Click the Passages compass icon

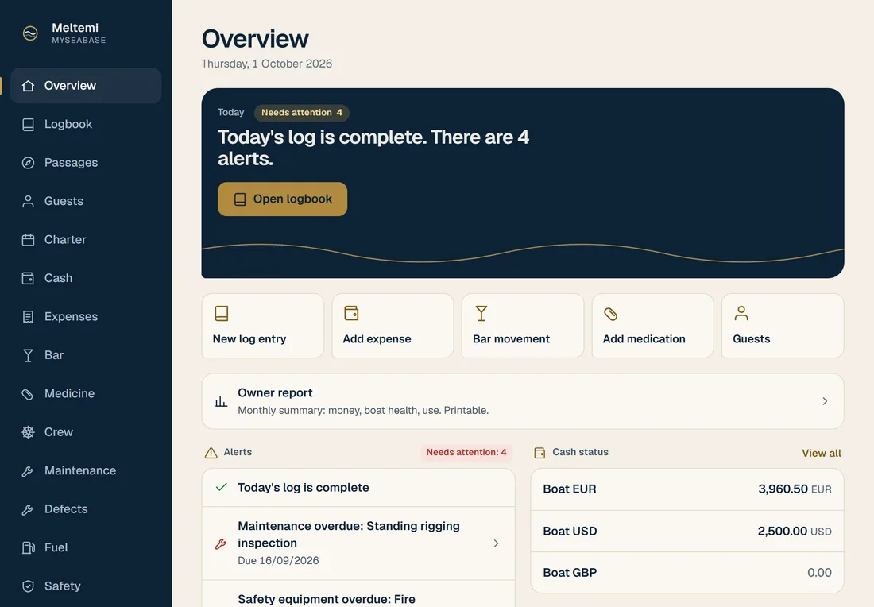point(28,163)
